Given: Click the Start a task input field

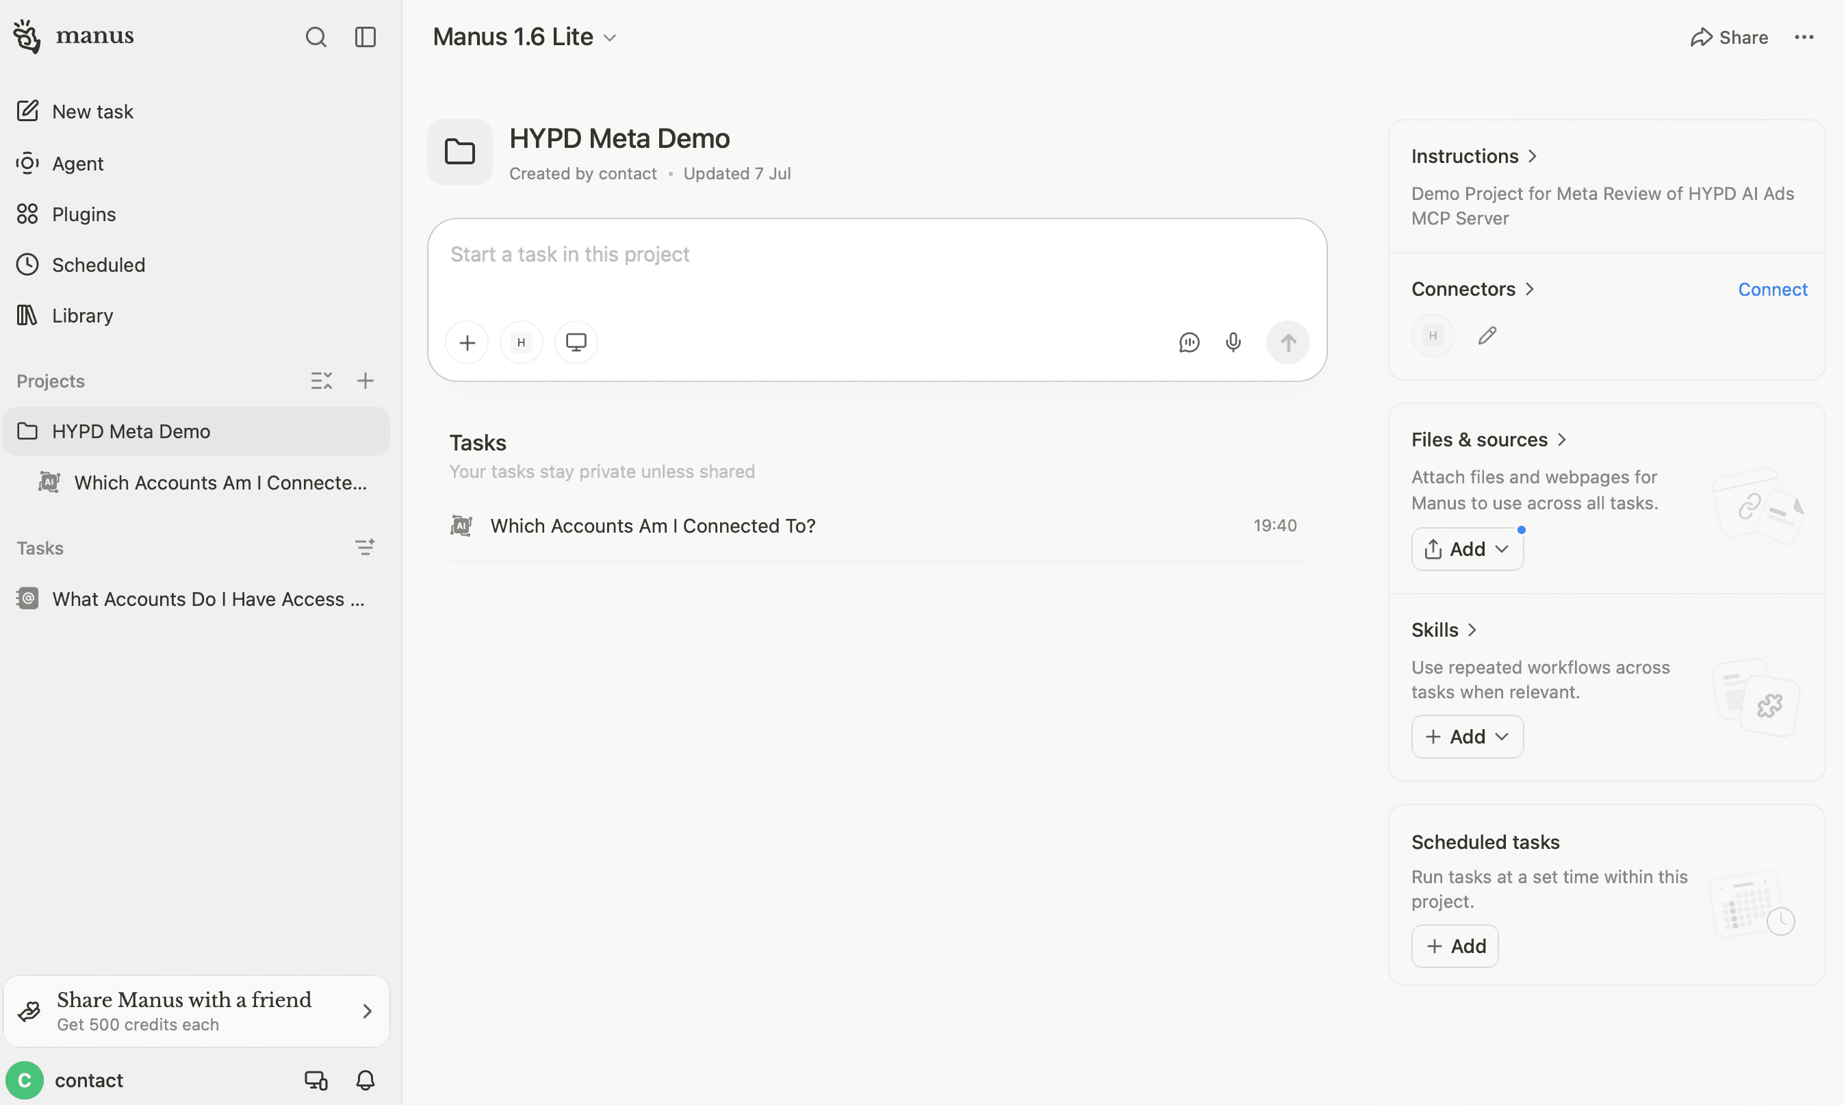Looking at the screenshot, I should [x=877, y=268].
